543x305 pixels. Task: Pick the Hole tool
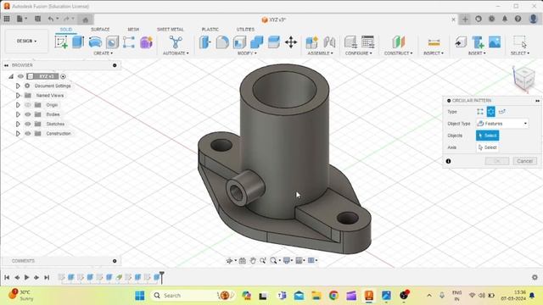(112, 42)
